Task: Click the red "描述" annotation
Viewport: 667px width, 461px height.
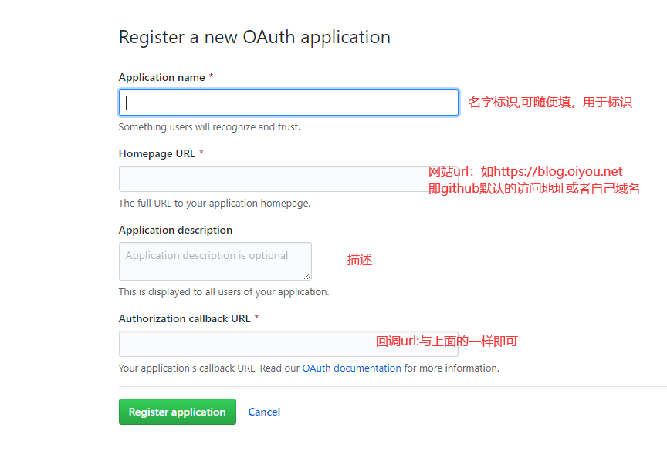Action: [360, 260]
